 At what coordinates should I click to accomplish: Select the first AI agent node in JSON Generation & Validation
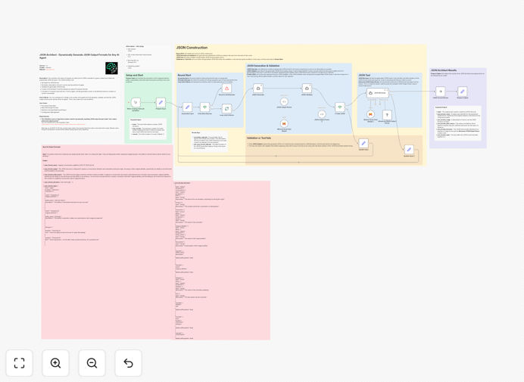(258, 89)
